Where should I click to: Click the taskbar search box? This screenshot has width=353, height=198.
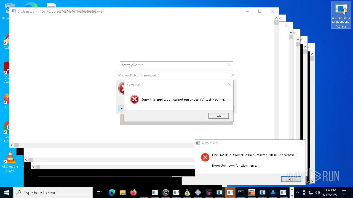point(53,193)
